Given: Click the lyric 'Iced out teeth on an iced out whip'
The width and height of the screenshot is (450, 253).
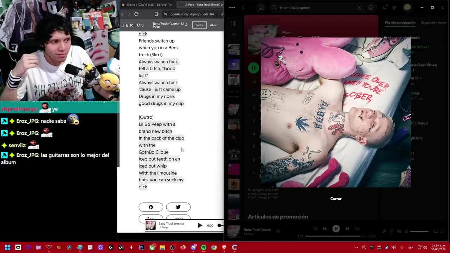Looking at the screenshot, I should tap(159, 162).
